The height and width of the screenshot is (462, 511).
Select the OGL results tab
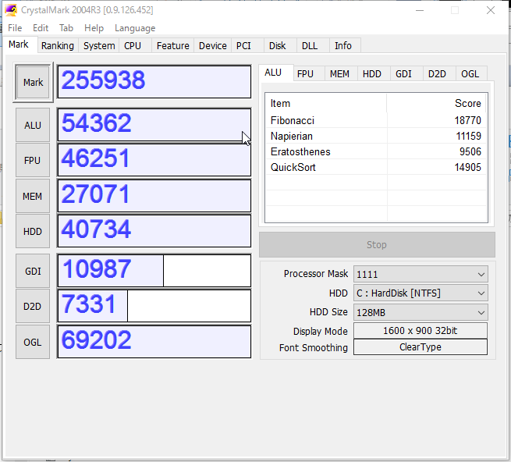pyautogui.click(x=470, y=74)
